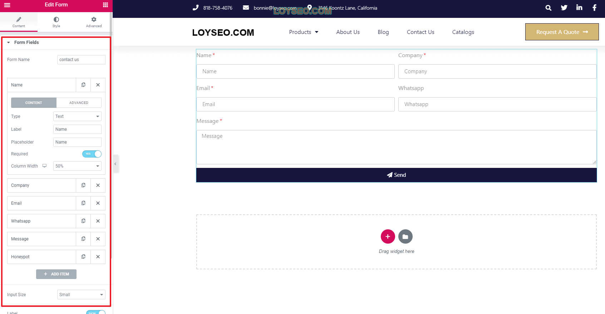Remove the Message form field
605x314 pixels.
98,239
